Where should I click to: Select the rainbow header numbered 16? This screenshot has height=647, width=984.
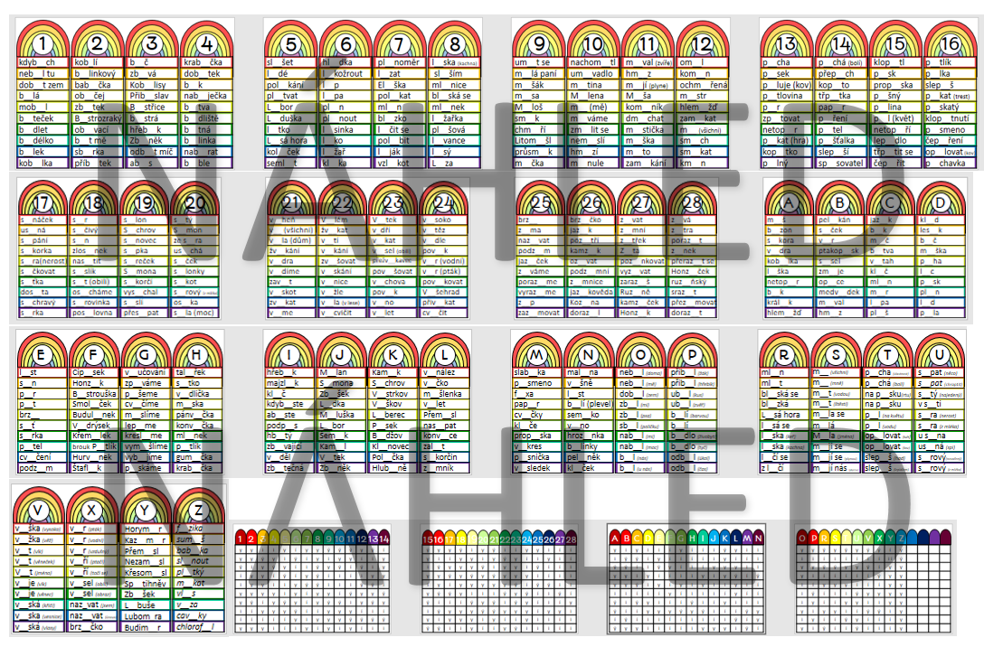951,40
